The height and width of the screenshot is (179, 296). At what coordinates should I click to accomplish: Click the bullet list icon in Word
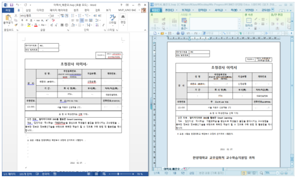[x=73, y=16]
